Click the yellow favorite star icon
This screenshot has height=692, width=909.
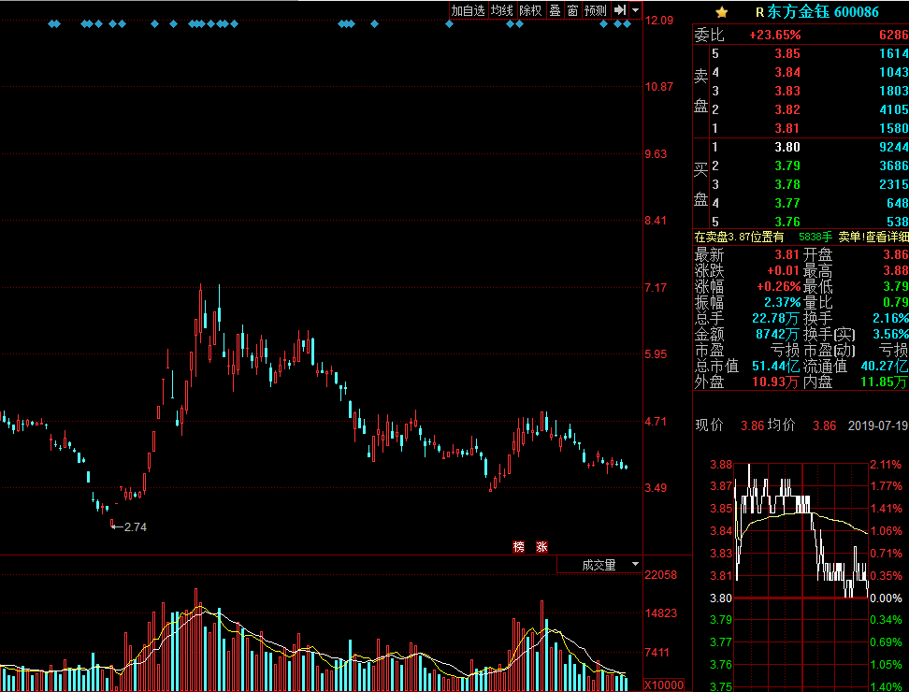click(721, 12)
